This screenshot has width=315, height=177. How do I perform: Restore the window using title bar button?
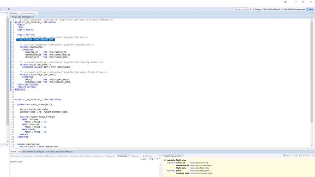coord(303,2)
